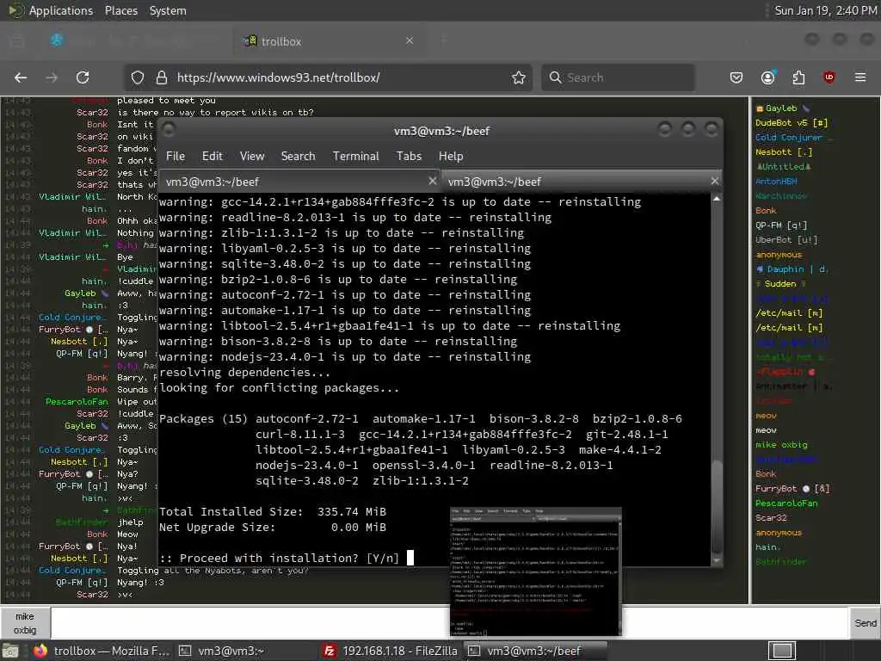The height and width of the screenshot is (661, 881).
Task: Click the uBlock Origin toolbar icon
Action: (x=829, y=77)
